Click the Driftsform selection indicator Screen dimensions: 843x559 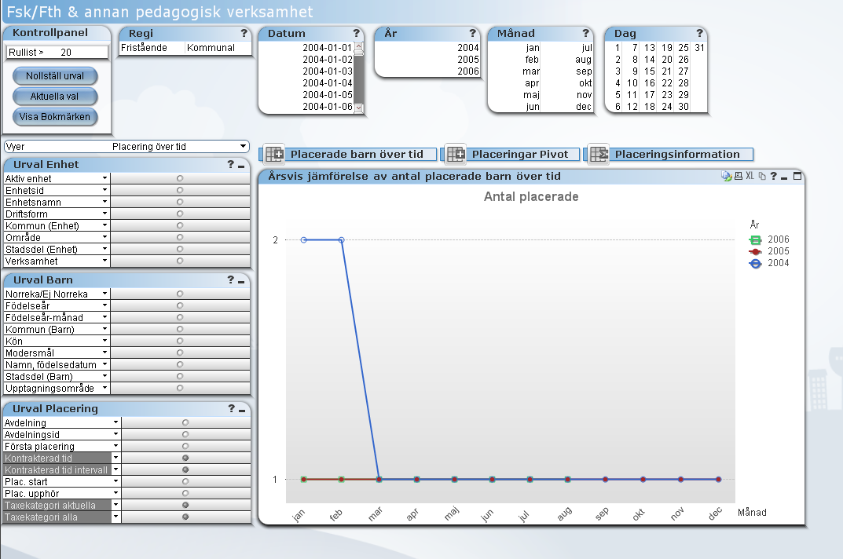click(x=180, y=214)
